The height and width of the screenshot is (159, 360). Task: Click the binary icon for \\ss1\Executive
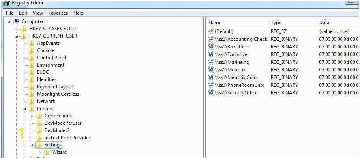(x=210, y=54)
